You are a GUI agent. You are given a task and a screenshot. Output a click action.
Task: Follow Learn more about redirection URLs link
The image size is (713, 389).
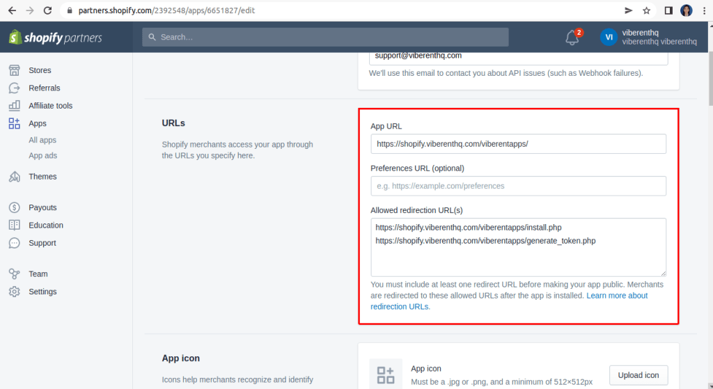coord(616,296)
